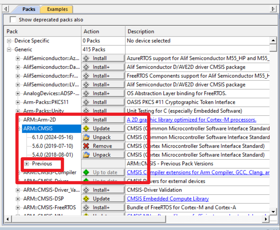Click 'ARM::CMSIS - Previous Pack Versions' text
The width and height of the screenshot is (280, 230).
[x=170, y=164]
